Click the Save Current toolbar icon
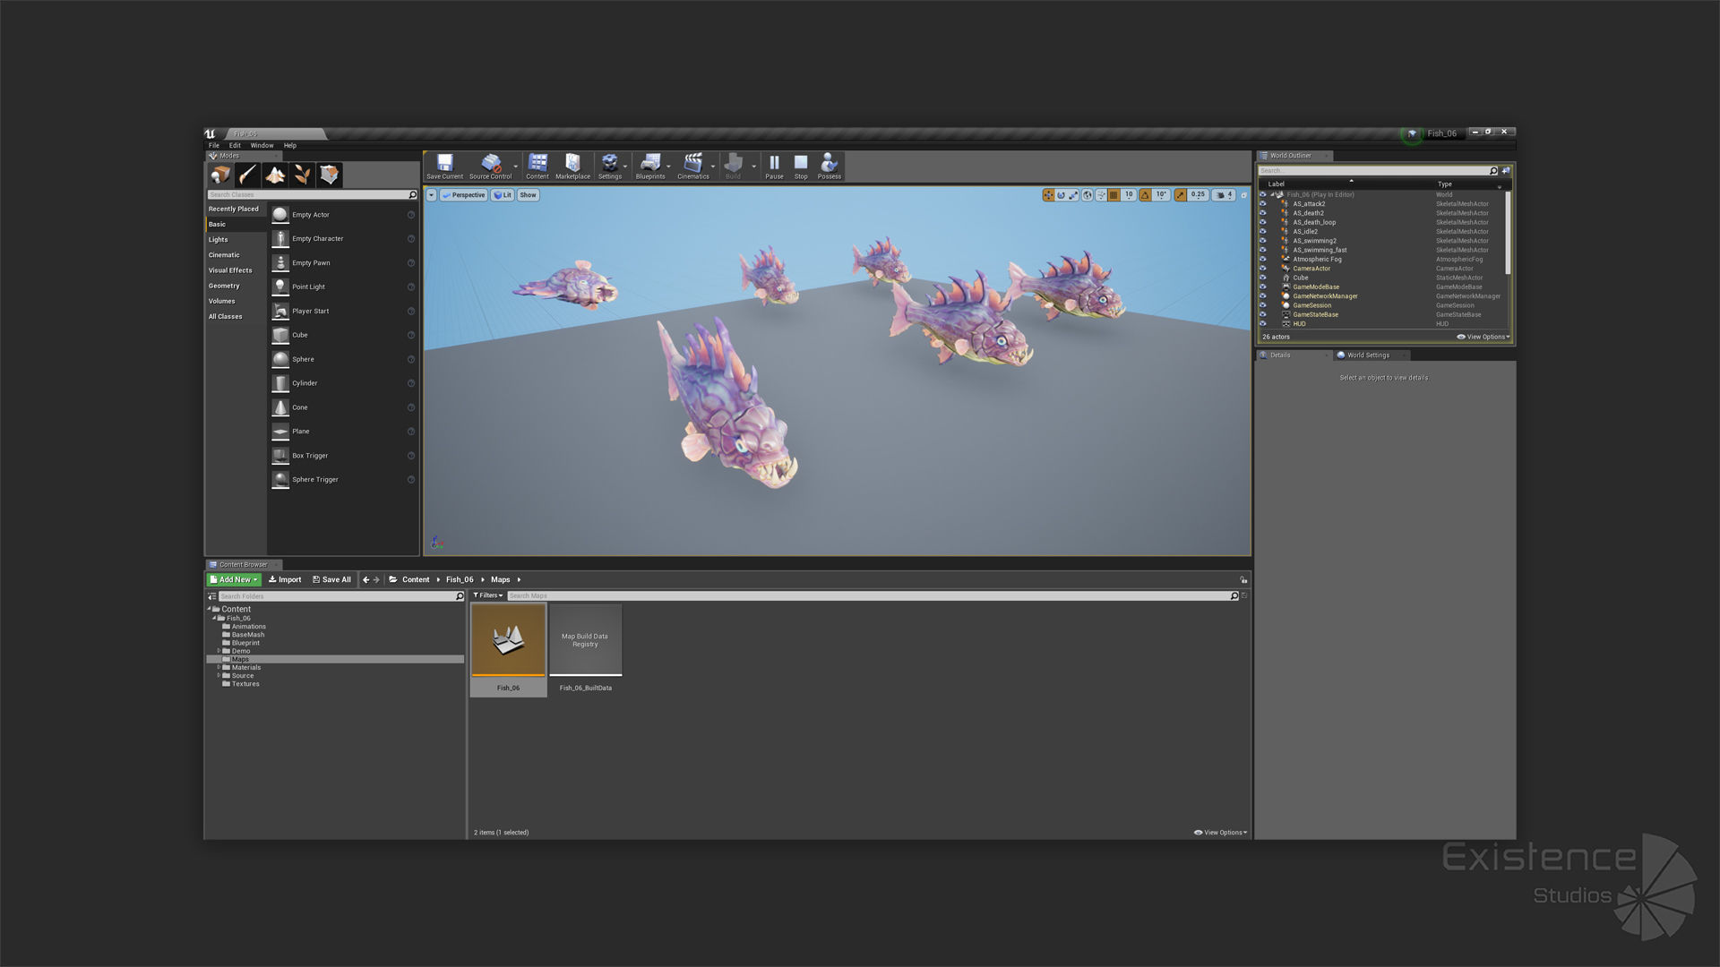Viewport: 1720px width, 967px height. coord(444,167)
